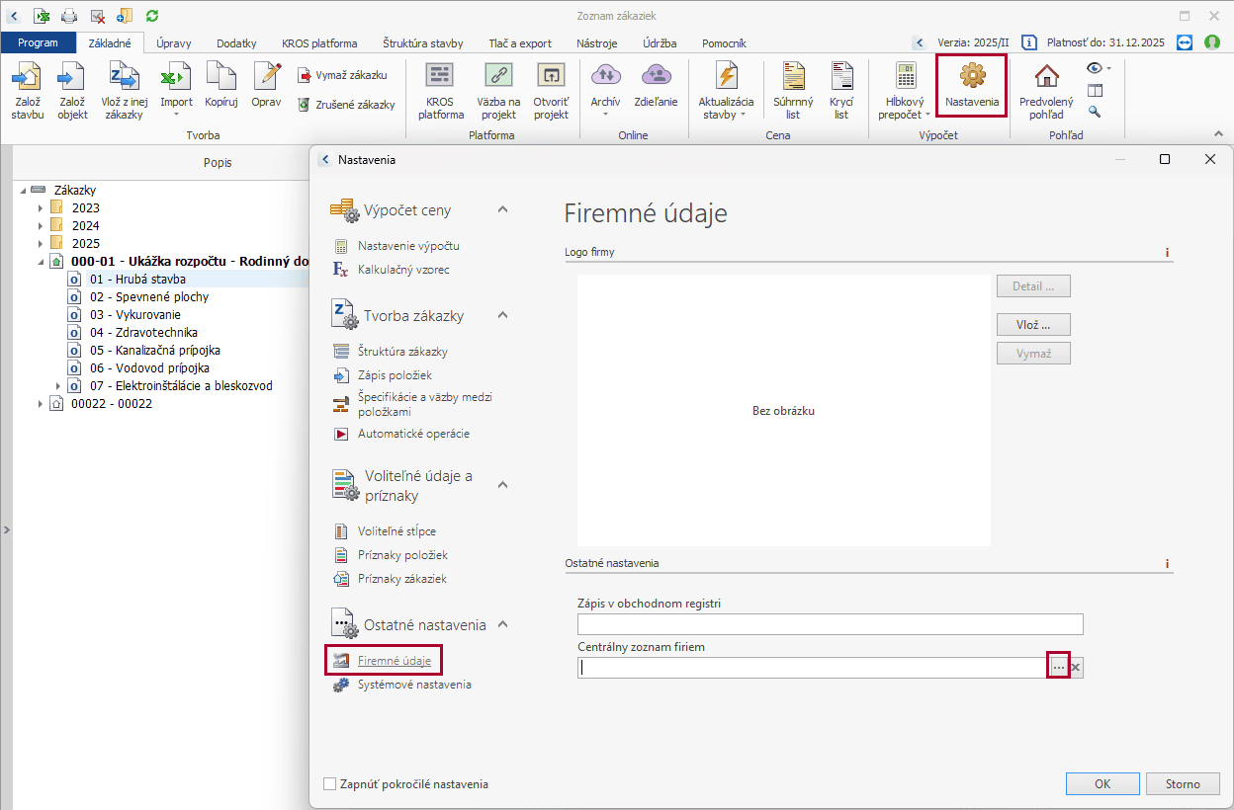Open the Krycí list icon
Viewport: 1234px width, 810px height.
[840, 77]
